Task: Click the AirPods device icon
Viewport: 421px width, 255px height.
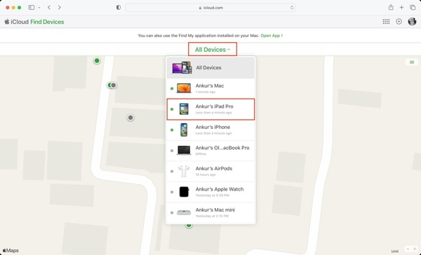Action: [184, 171]
